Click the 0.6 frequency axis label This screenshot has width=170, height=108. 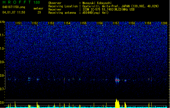[2, 103]
